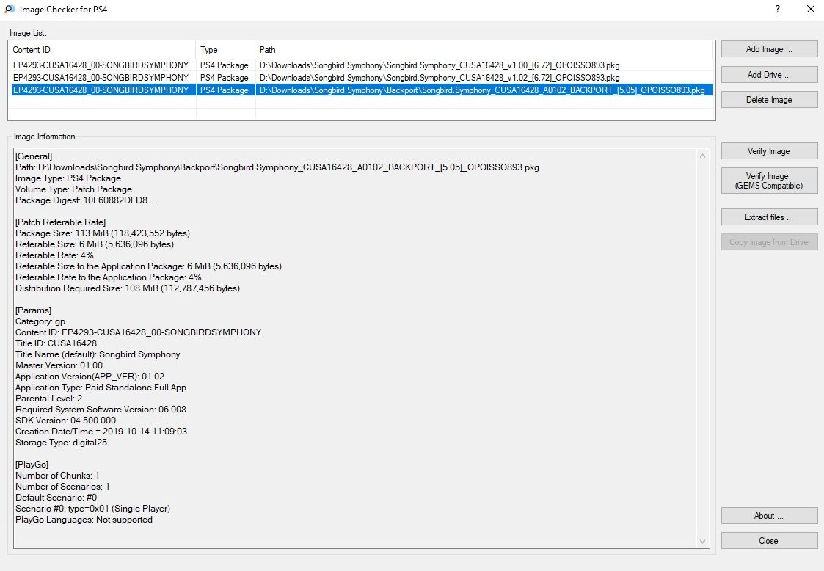Click the Title Name: Songbird Symphony line
Screen dimensions: 824x571
97,355
